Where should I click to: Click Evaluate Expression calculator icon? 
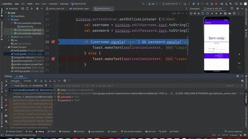[x=65, y=81]
